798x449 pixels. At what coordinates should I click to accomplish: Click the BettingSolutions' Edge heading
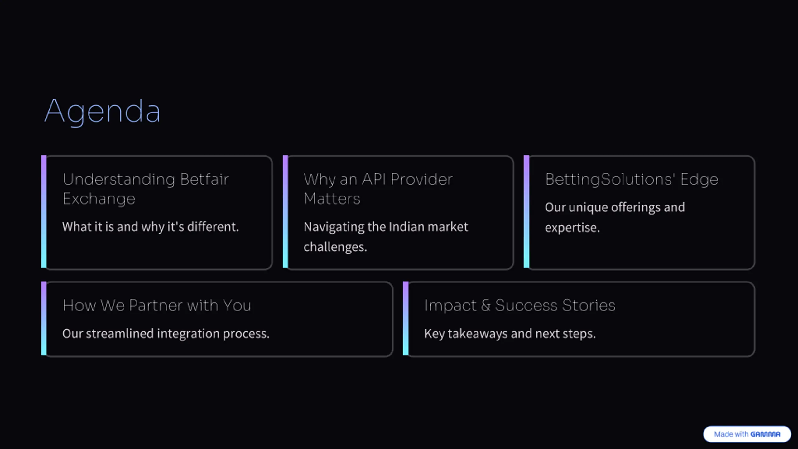pyautogui.click(x=632, y=179)
